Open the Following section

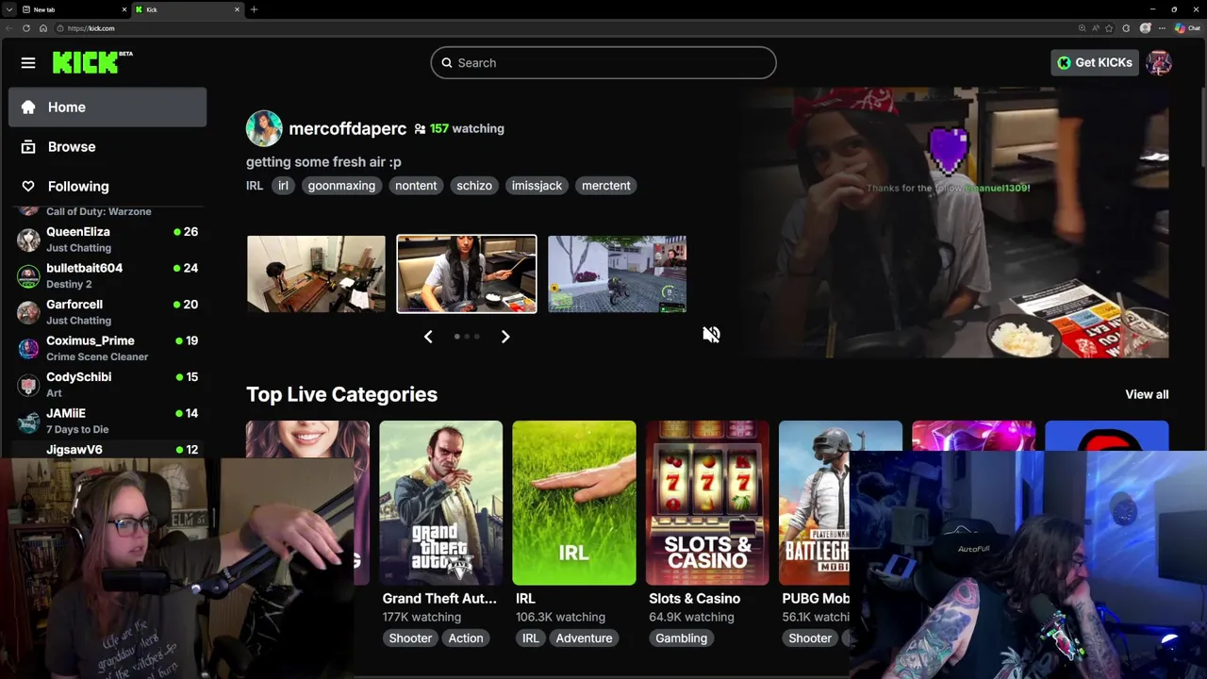pyautogui.click(x=107, y=187)
